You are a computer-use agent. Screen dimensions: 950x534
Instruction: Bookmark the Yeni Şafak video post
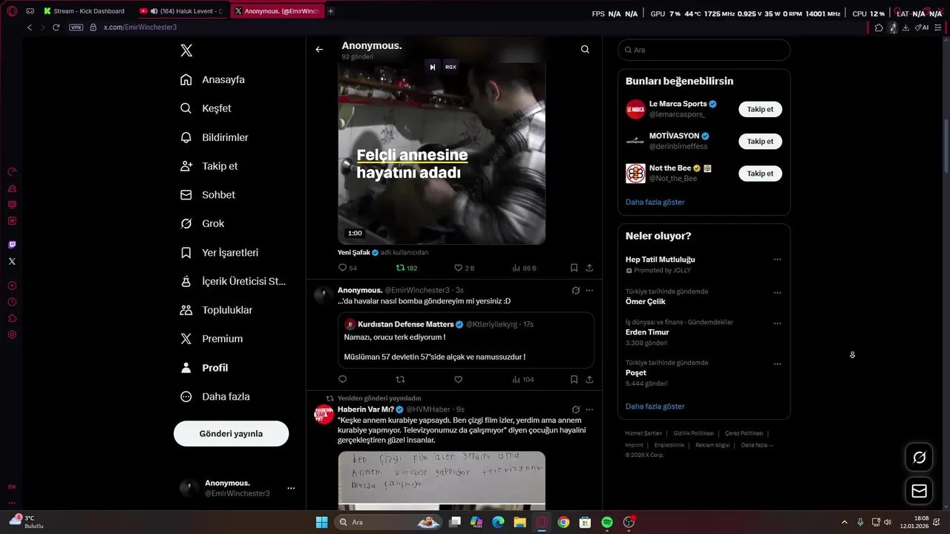tap(574, 268)
